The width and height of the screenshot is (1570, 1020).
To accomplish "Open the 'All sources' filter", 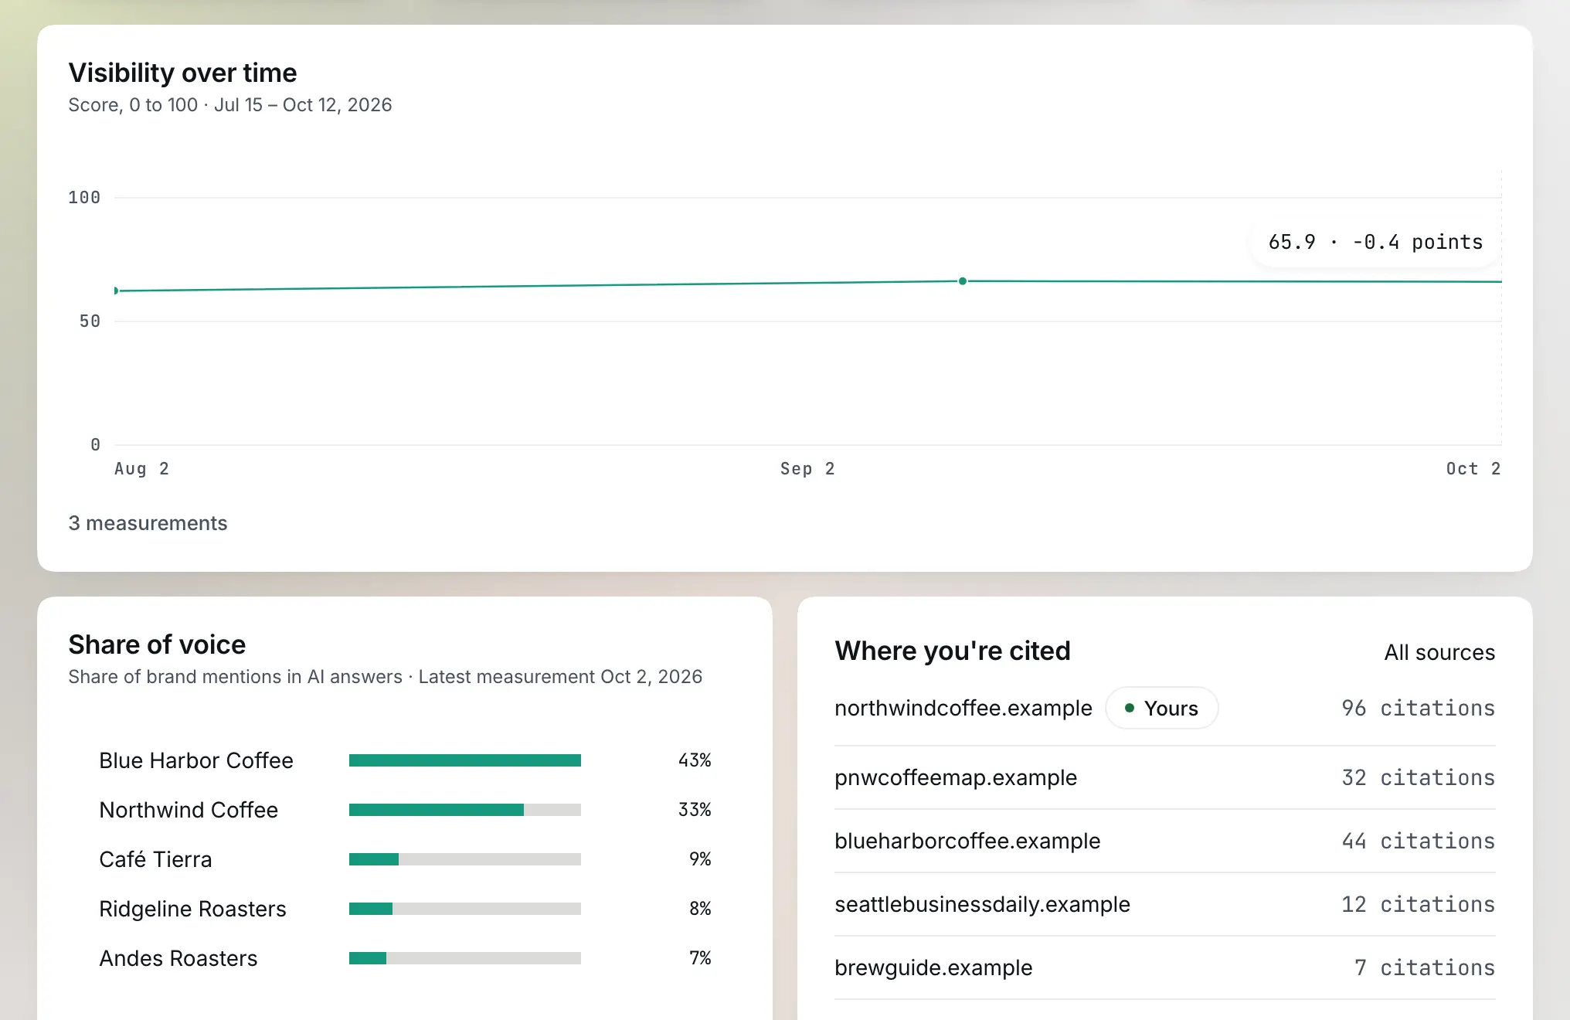I will pos(1439,652).
